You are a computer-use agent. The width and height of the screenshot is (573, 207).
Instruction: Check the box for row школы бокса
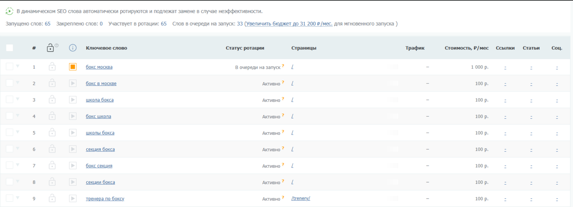[x=9, y=132]
